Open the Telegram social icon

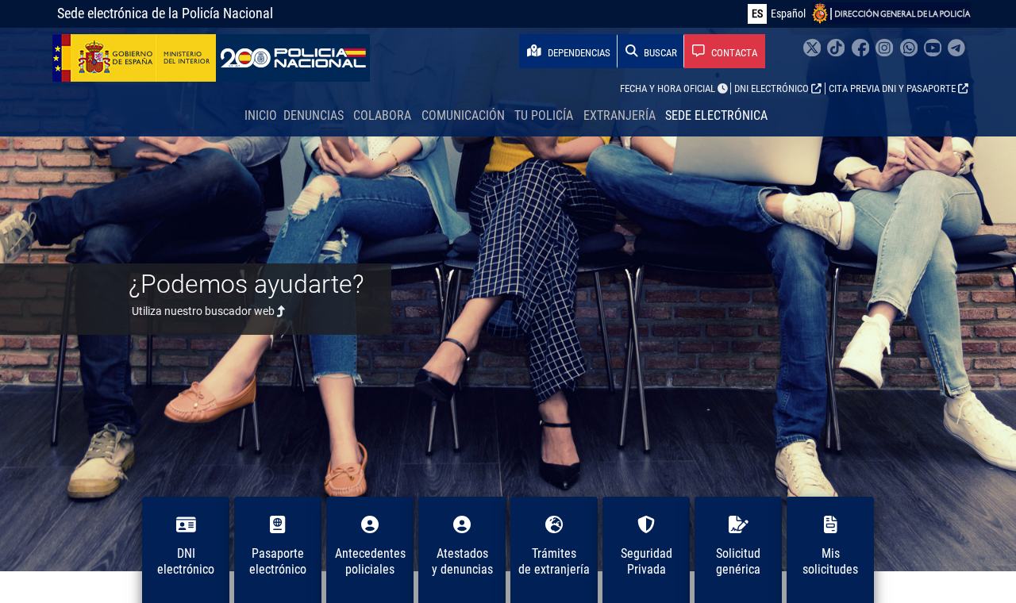pyautogui.click(x=956, y=48)
